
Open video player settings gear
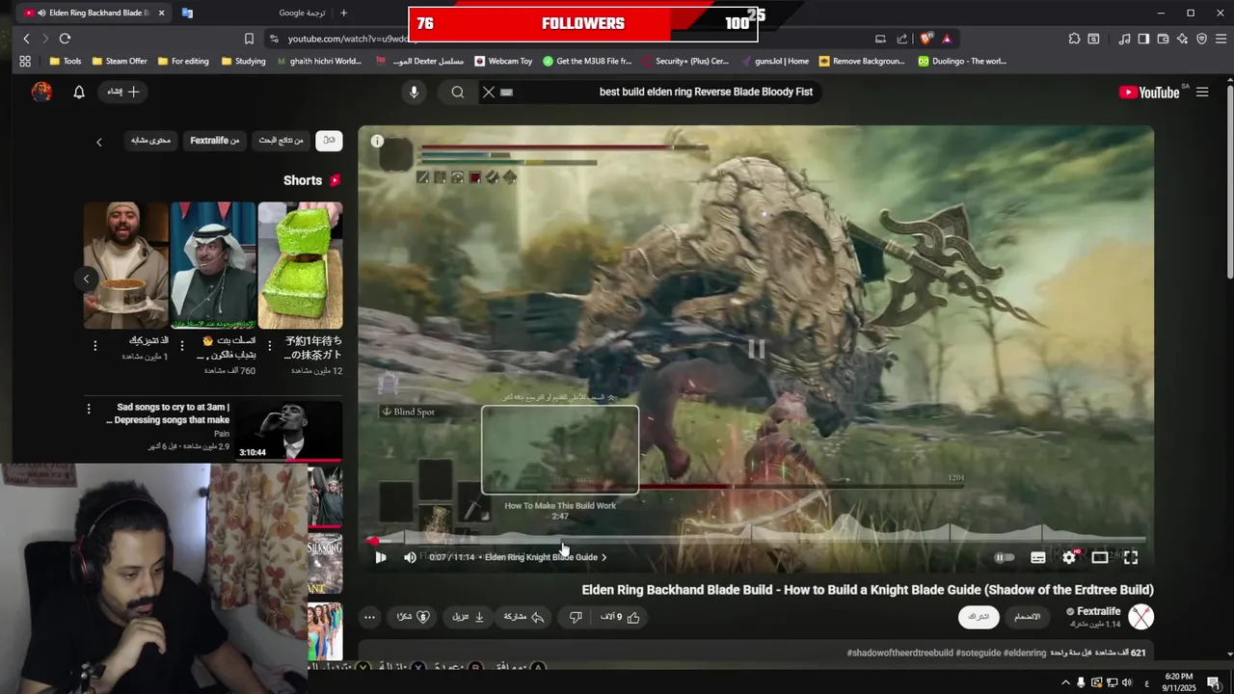tap(1069, 557)
